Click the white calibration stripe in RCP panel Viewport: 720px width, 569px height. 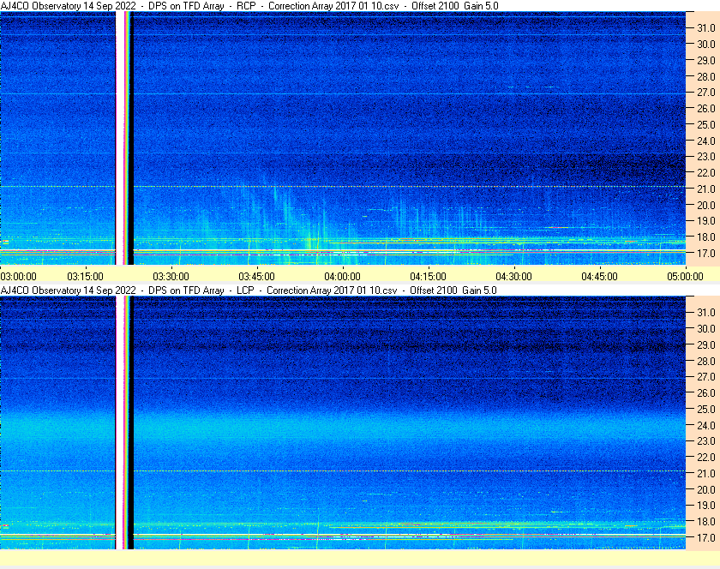pyautogui.click(x=120, y=137)
